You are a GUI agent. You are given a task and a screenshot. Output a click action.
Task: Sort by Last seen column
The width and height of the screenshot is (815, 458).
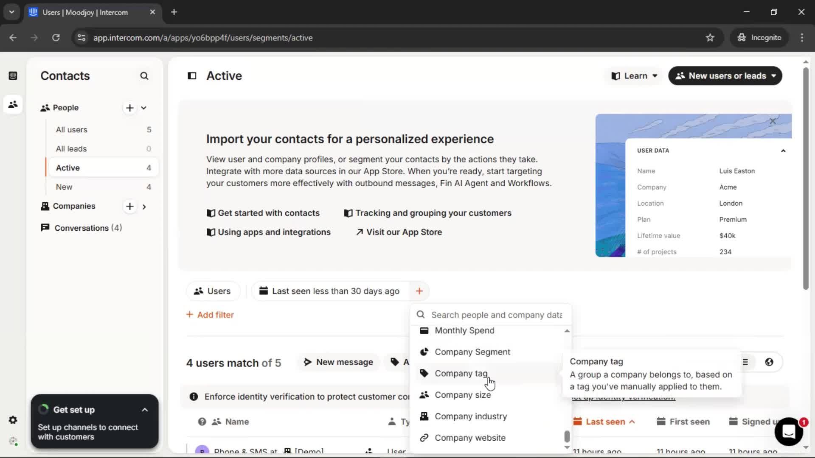click(x=604, y=422)
